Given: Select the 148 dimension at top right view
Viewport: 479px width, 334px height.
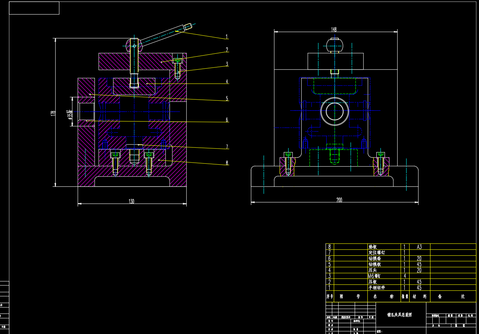Looking at the screenshot, I should (x=334, y=29).
